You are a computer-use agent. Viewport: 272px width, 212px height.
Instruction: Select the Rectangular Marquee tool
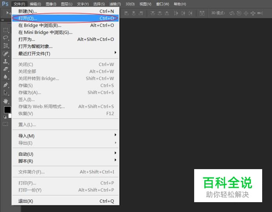6,30
